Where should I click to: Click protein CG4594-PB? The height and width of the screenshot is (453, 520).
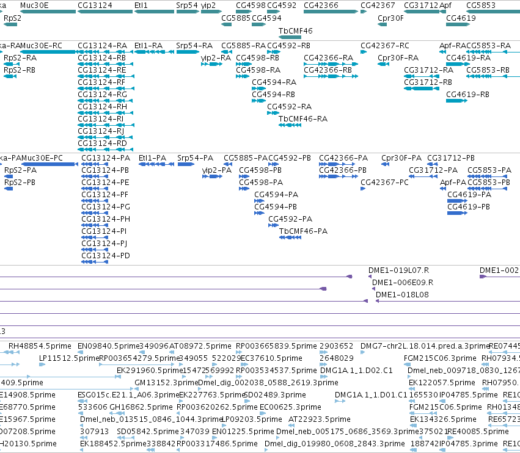[276, 206]
